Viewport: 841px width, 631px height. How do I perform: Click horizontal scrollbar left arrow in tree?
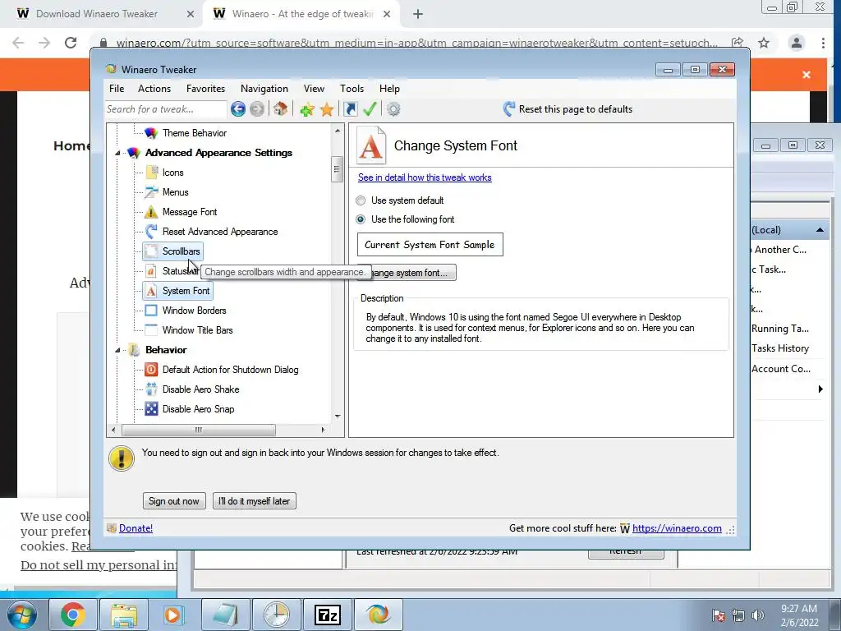113,430
